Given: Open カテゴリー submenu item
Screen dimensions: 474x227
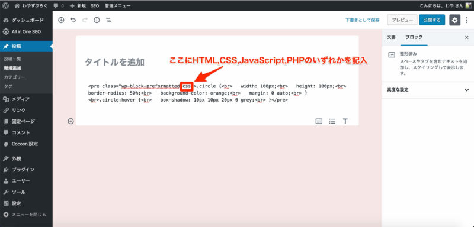Looking at the screenshot, I should pyautogui.click(x=14, y=77).
